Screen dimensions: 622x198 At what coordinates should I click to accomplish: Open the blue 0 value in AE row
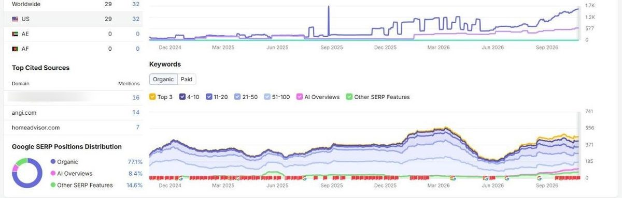point(138,34)
